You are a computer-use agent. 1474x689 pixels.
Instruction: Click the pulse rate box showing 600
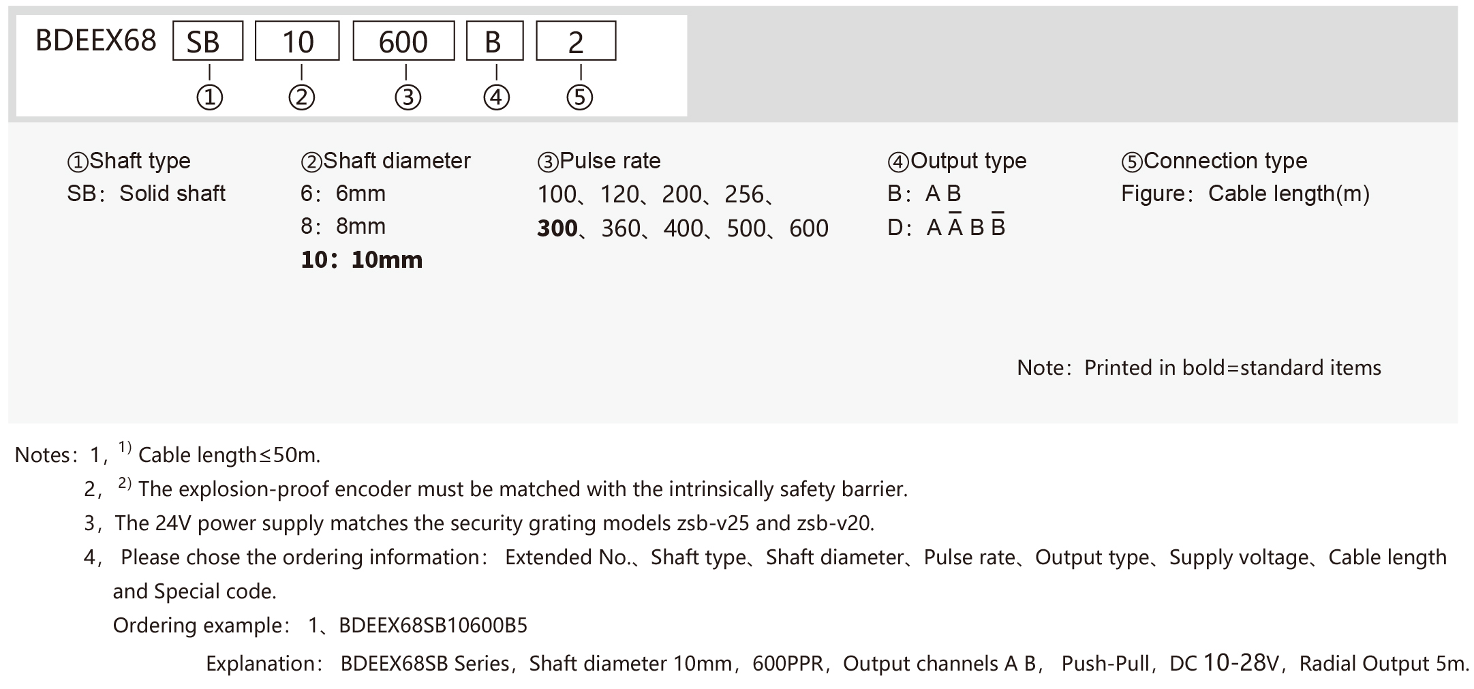[403, 41]
